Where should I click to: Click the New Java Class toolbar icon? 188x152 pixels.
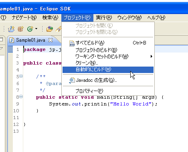[x=30, y=29]
